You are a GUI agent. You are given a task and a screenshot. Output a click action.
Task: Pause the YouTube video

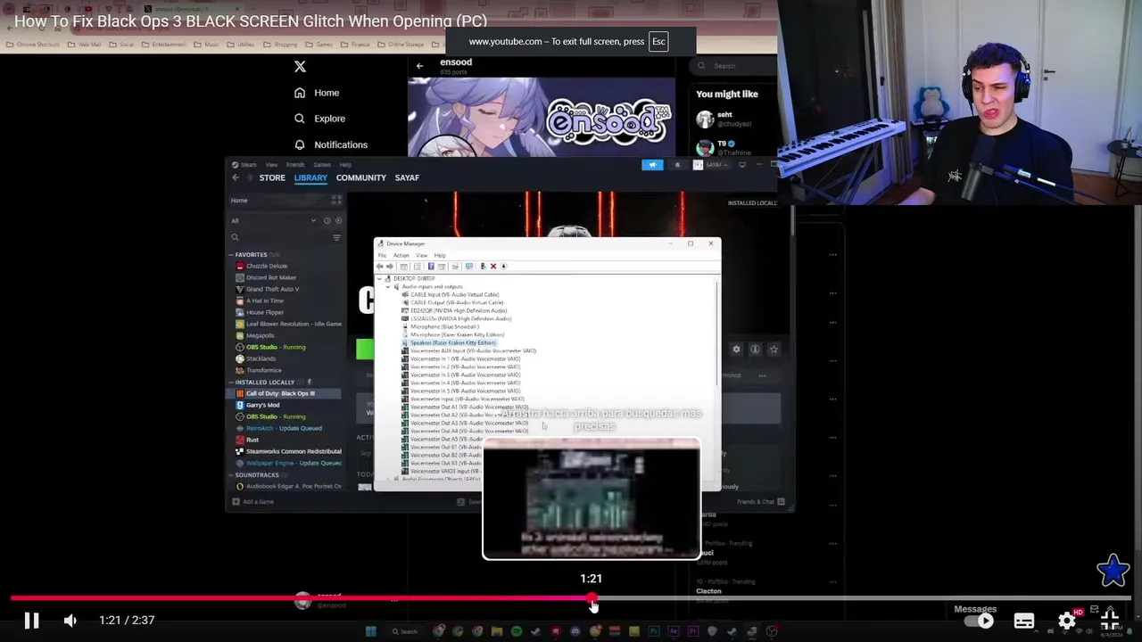pyautogui.click(x=31, y=621)
